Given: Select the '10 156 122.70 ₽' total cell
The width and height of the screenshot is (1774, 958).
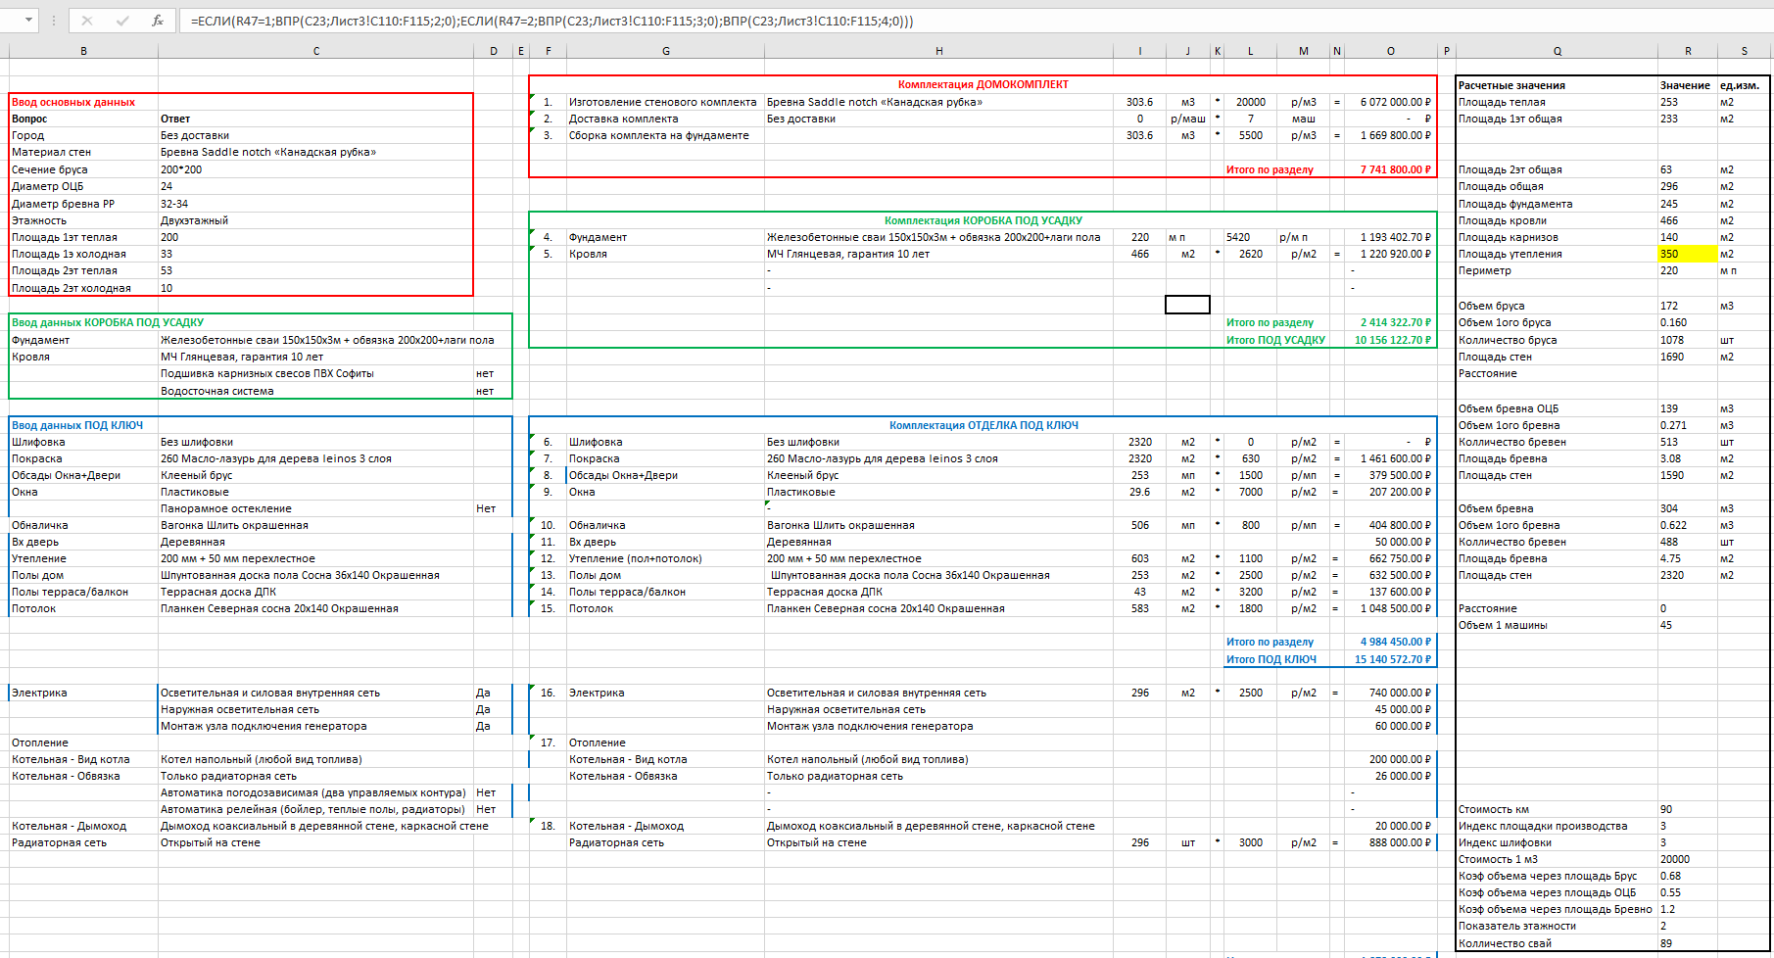Looking at the screenshot, I should 1392,340.
